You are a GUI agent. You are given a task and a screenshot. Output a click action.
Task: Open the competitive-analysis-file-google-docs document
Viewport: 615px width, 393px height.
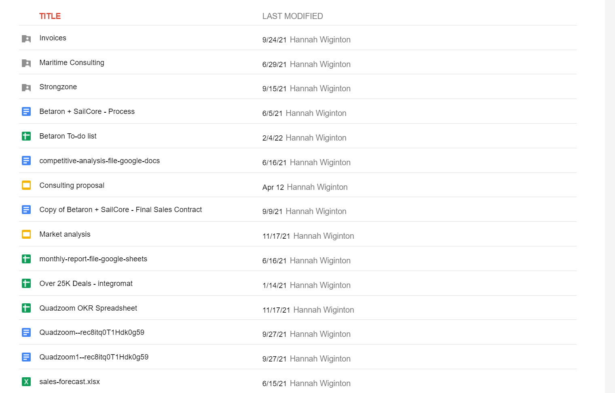(x=99, y=160)
